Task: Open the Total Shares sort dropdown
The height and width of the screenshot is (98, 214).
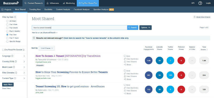Action: point(47,48)
